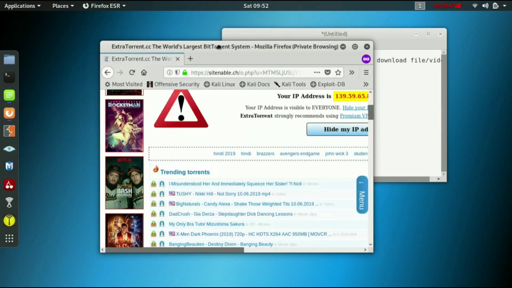The width and height of the screenshot is (512, 288).
Task: Select the ExtraTorrent.cc browser tab
Action: coord(142,59)
